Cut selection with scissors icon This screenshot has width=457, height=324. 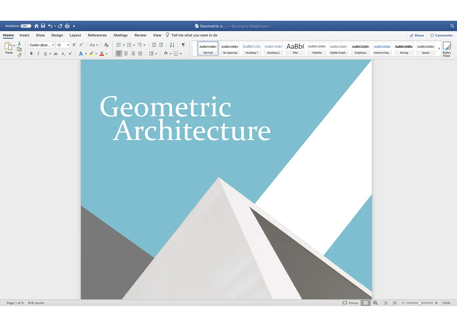tap(19, 43)
